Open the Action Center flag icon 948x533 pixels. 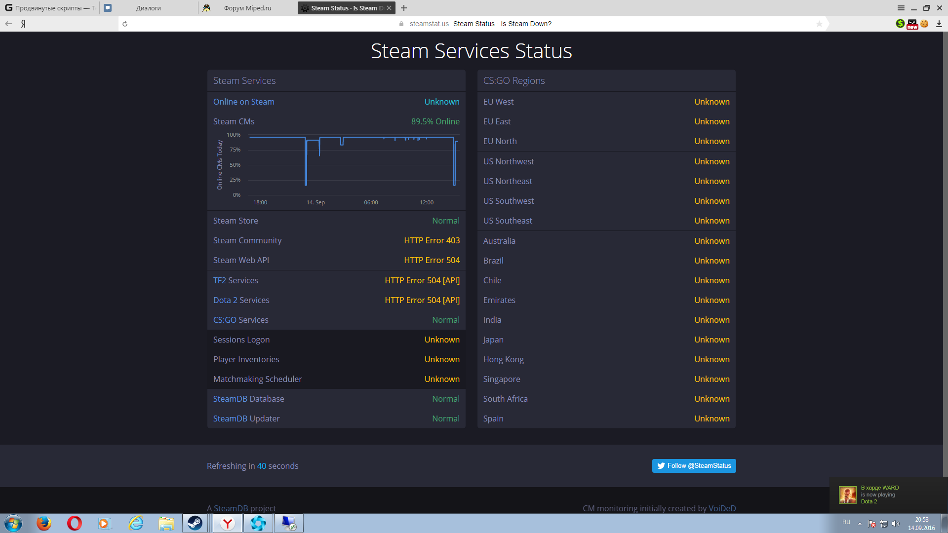click(x=872, y=524)
